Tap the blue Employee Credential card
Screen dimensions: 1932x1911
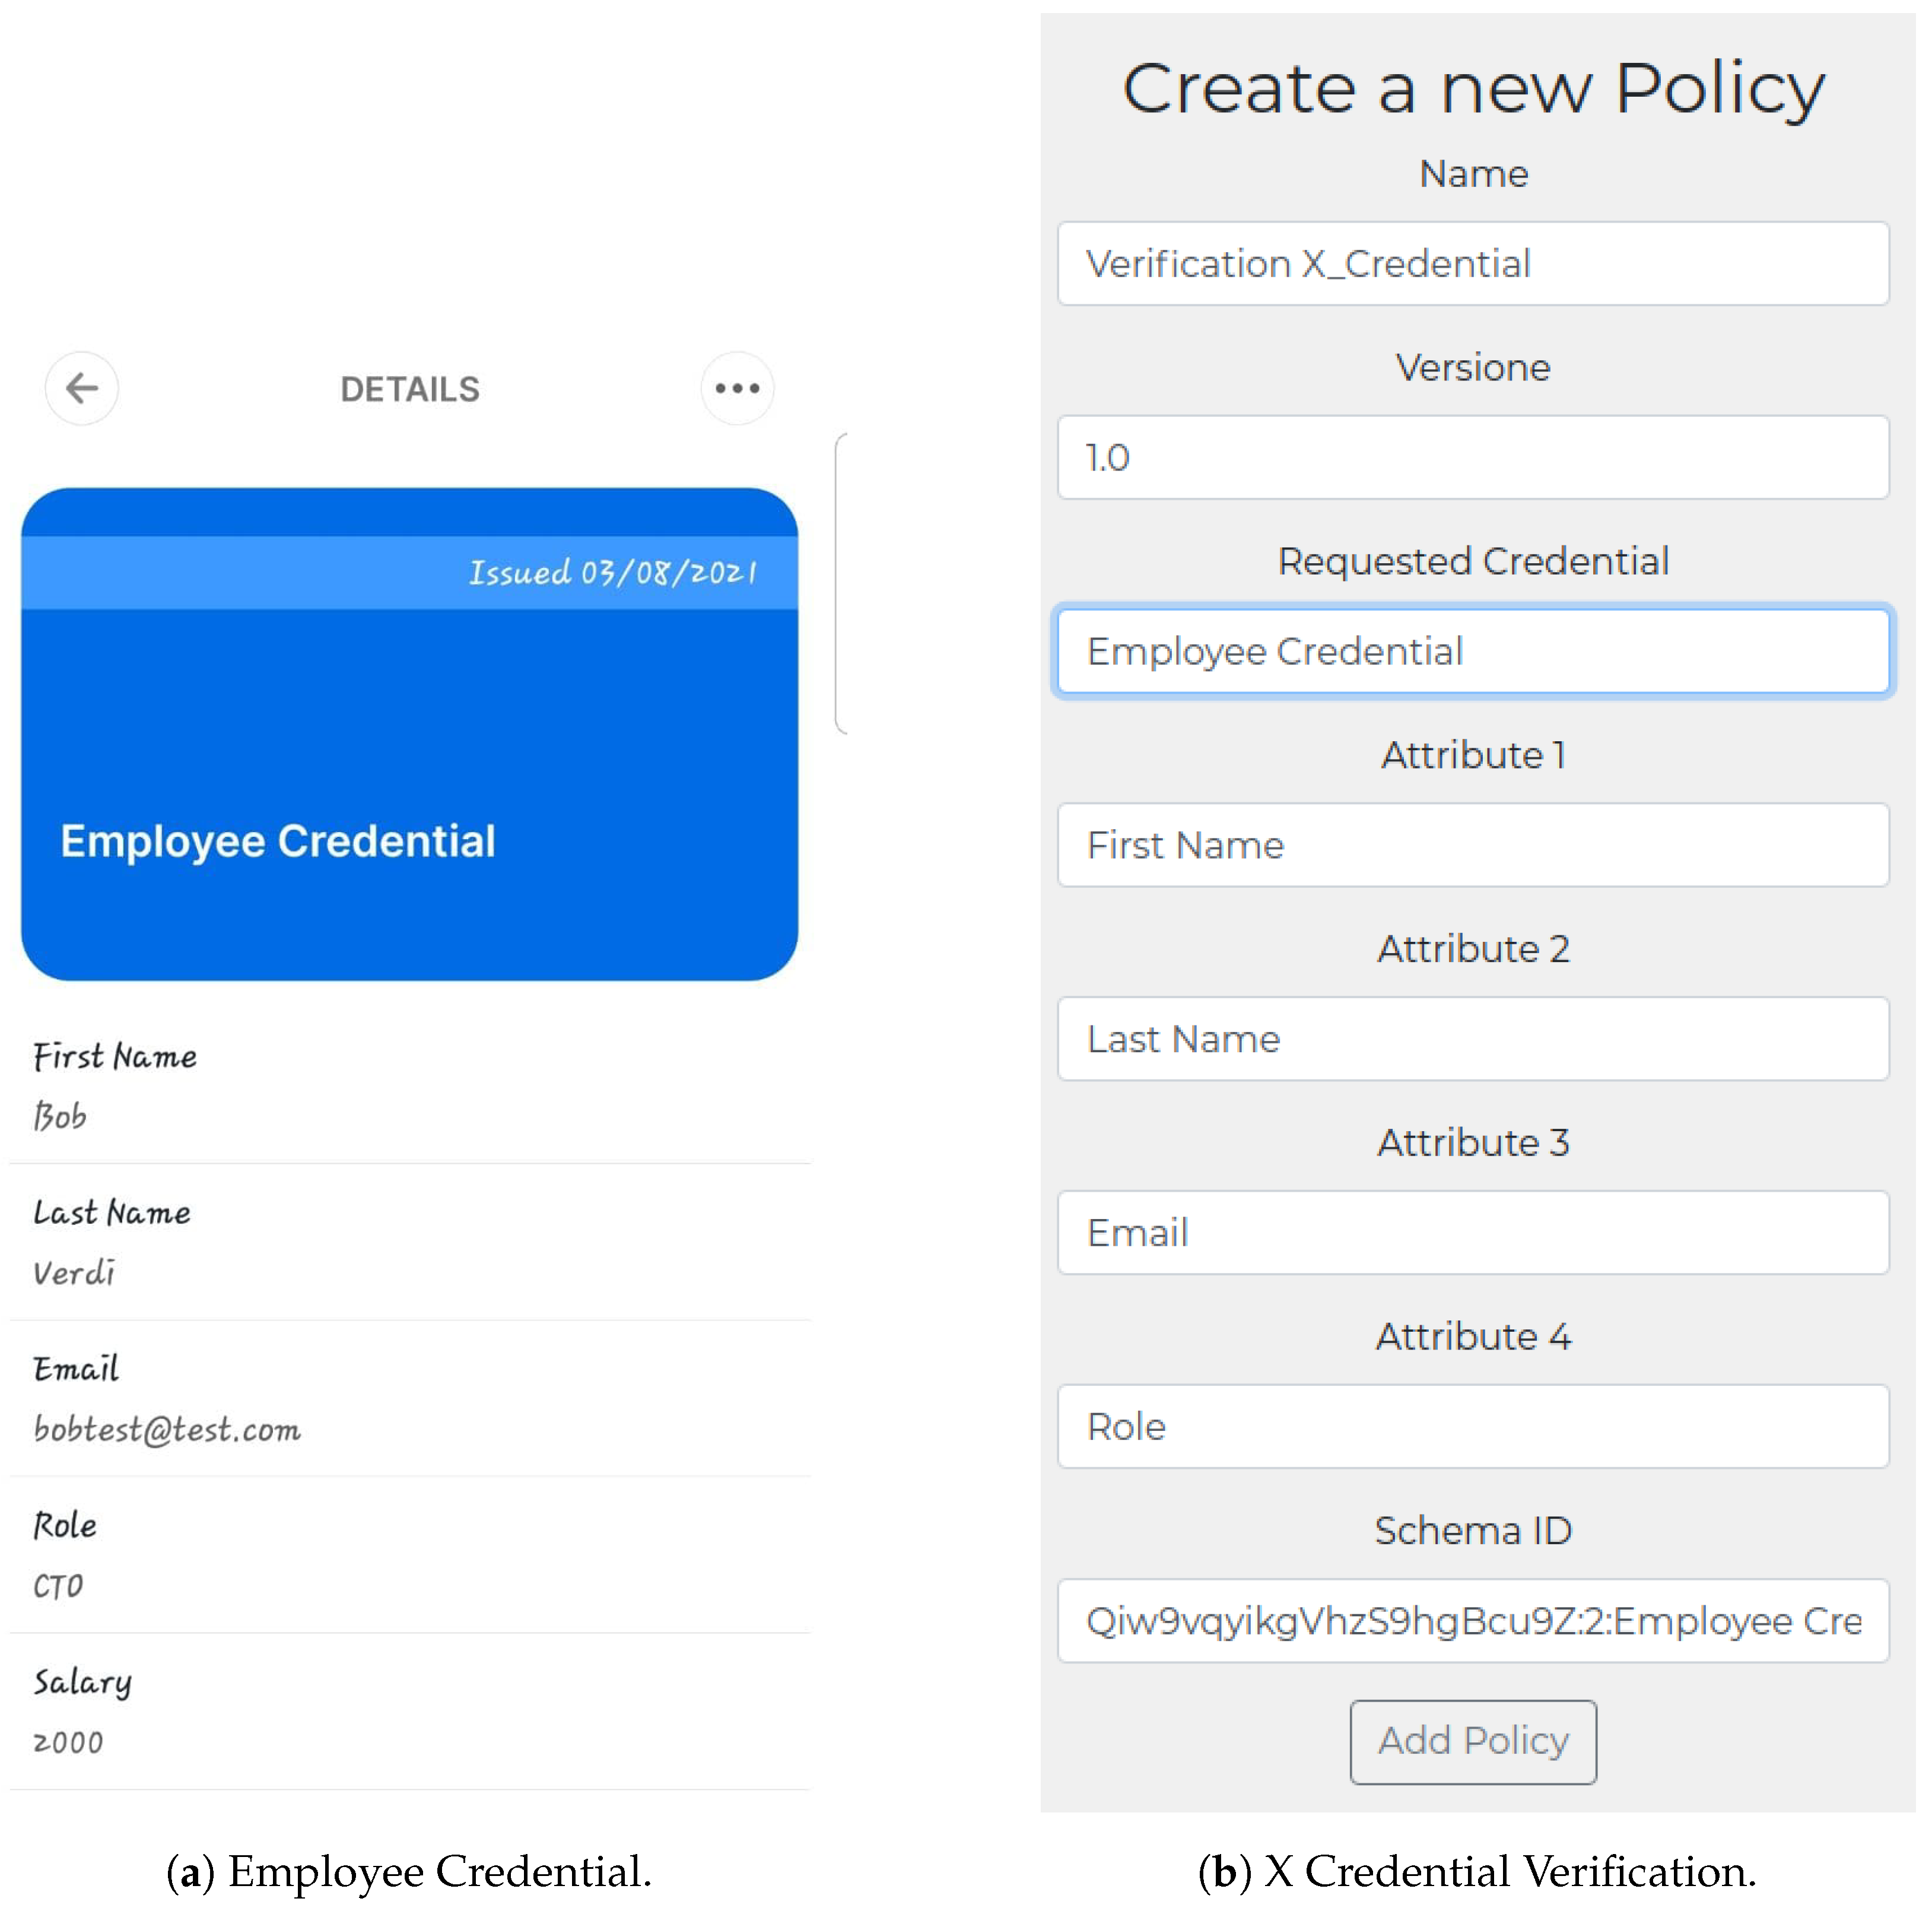[409, 780]
